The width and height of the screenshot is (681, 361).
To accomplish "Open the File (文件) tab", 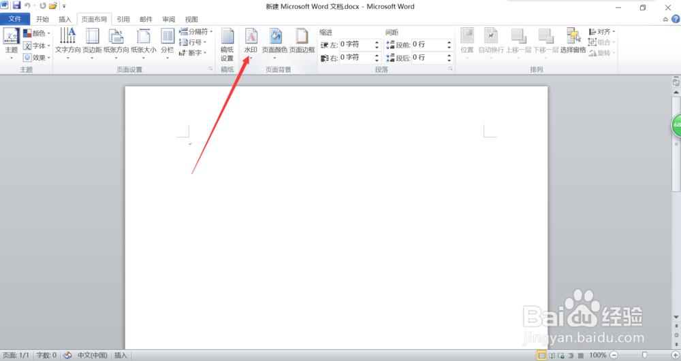I will (15, 19).
